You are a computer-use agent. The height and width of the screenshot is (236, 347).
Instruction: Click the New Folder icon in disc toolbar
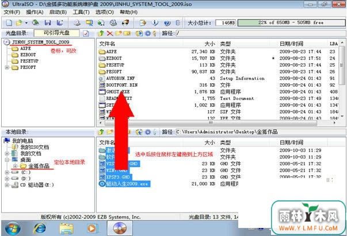coord(119,33)
